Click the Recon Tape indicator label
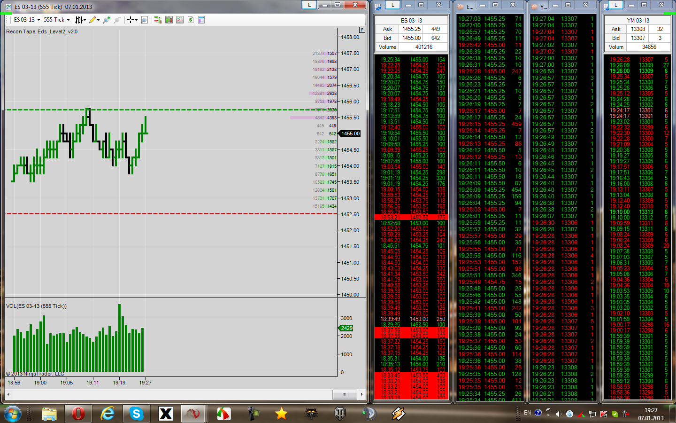The height and width of the screenshot is (423, 676). [42, 31]
